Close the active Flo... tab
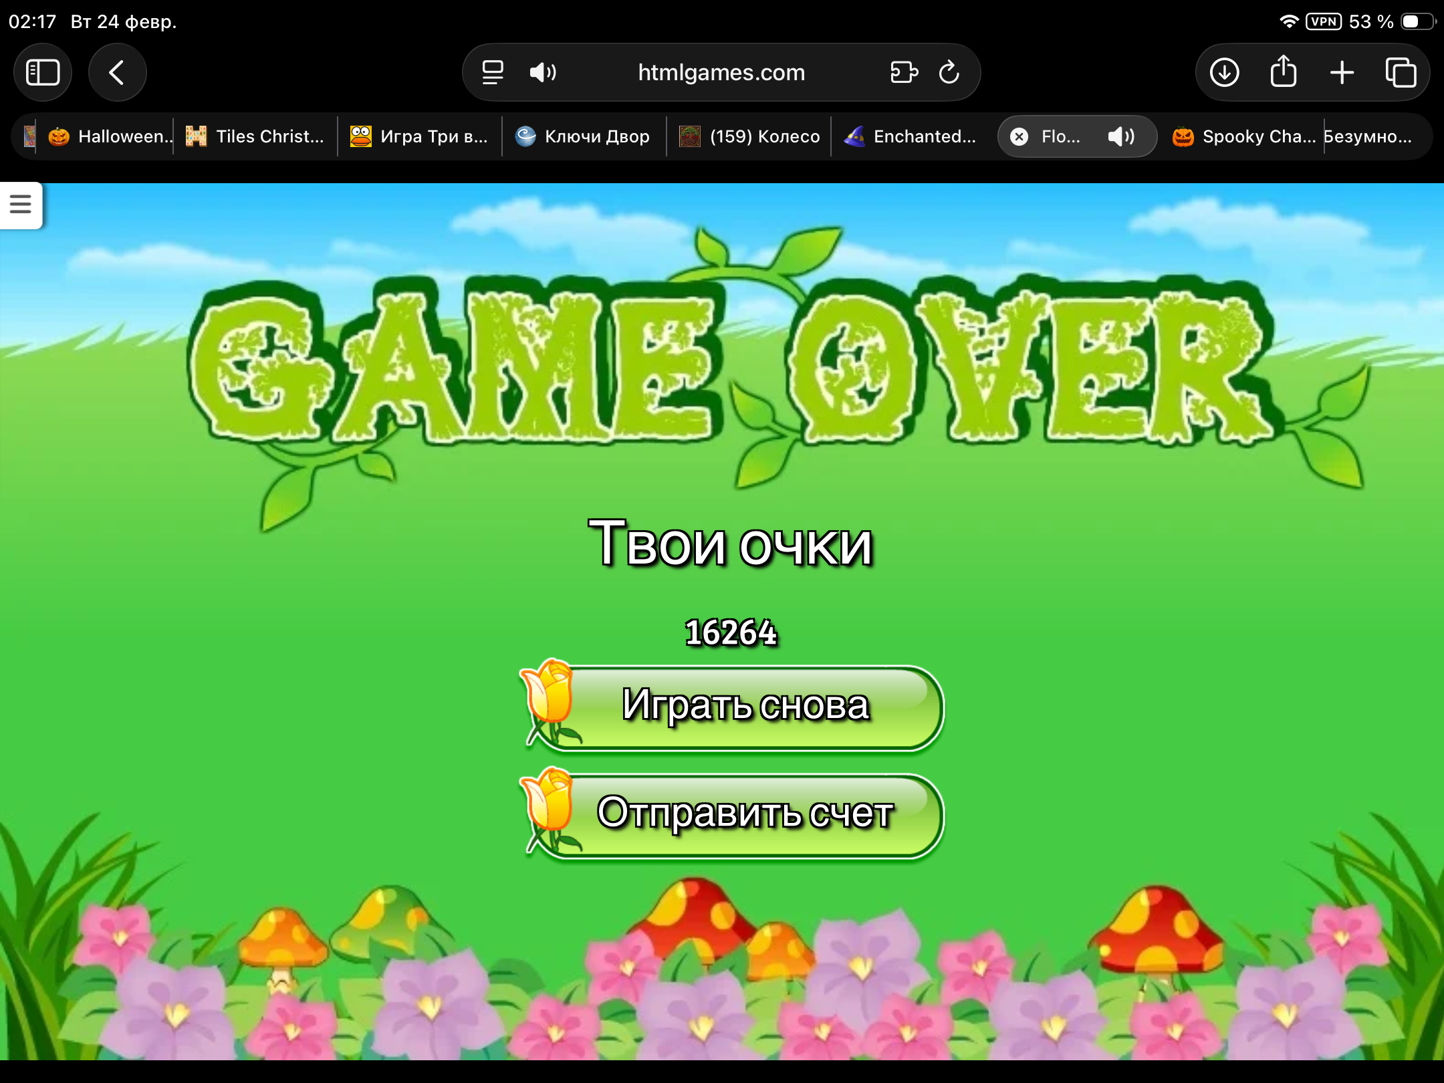The width and height of the screenshot is (1444, 1083). click(x=1019, y=137)
